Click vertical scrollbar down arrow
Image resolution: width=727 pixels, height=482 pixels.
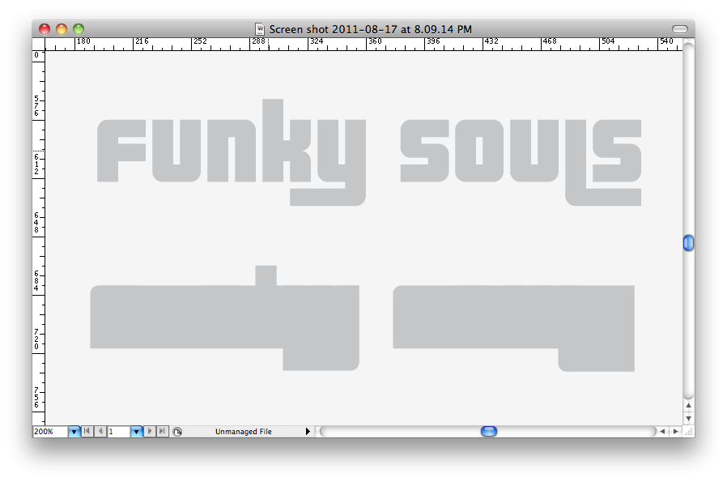point(688,419)
